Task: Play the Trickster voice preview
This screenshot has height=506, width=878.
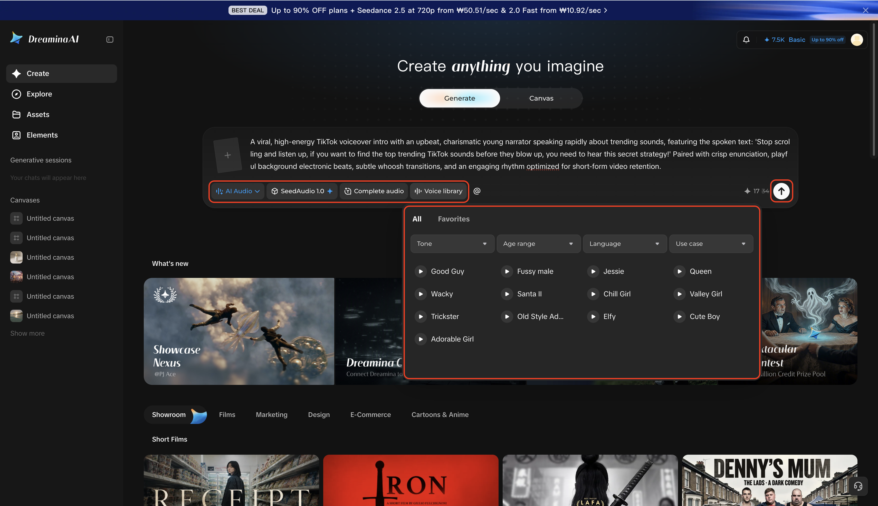Action: (421, 317)
